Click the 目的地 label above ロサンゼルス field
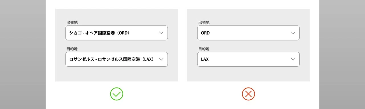Viewport: 365px width, 109px height. [72, 49]
